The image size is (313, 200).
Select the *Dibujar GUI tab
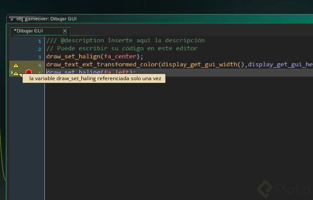click(x=40, y=31)
